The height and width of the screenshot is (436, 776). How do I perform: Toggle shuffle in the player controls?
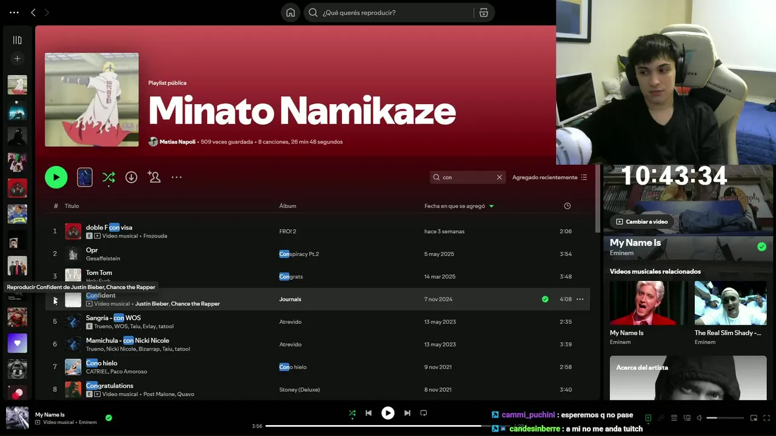[x=352, y=413]
